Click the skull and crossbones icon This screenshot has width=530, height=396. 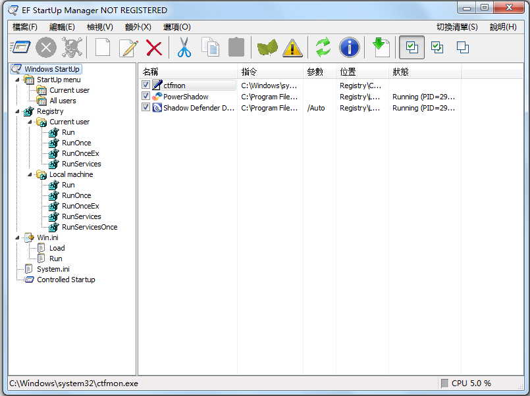pyautogui.click(x=72, y=47)
